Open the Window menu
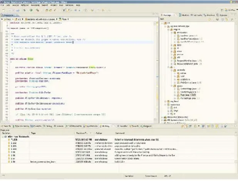Screen dimensions: 238x181 coord(69,5)
